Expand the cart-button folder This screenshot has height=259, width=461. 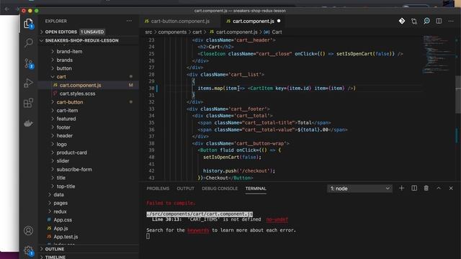click(70, 102)
